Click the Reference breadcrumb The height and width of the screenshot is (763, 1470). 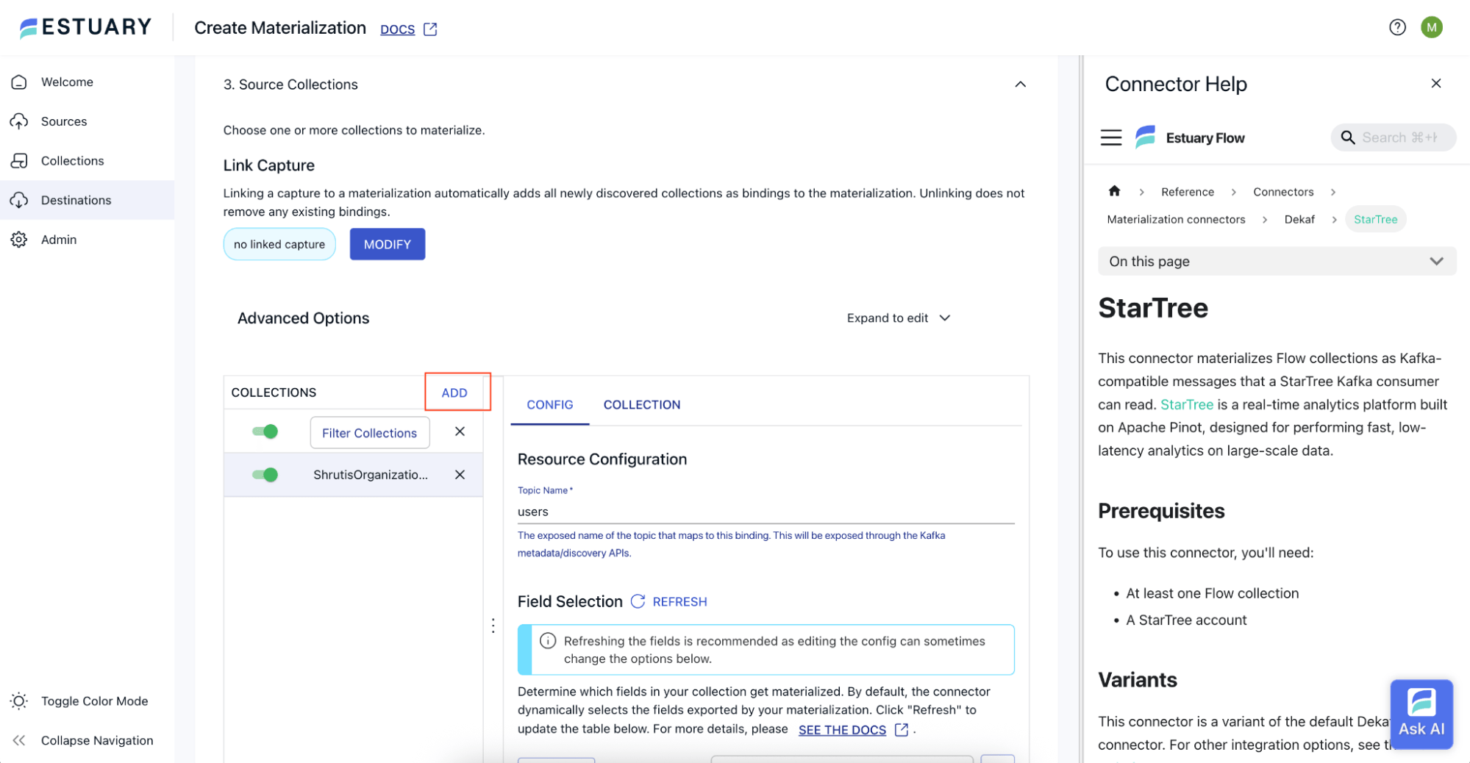(x=1187, y=192)
